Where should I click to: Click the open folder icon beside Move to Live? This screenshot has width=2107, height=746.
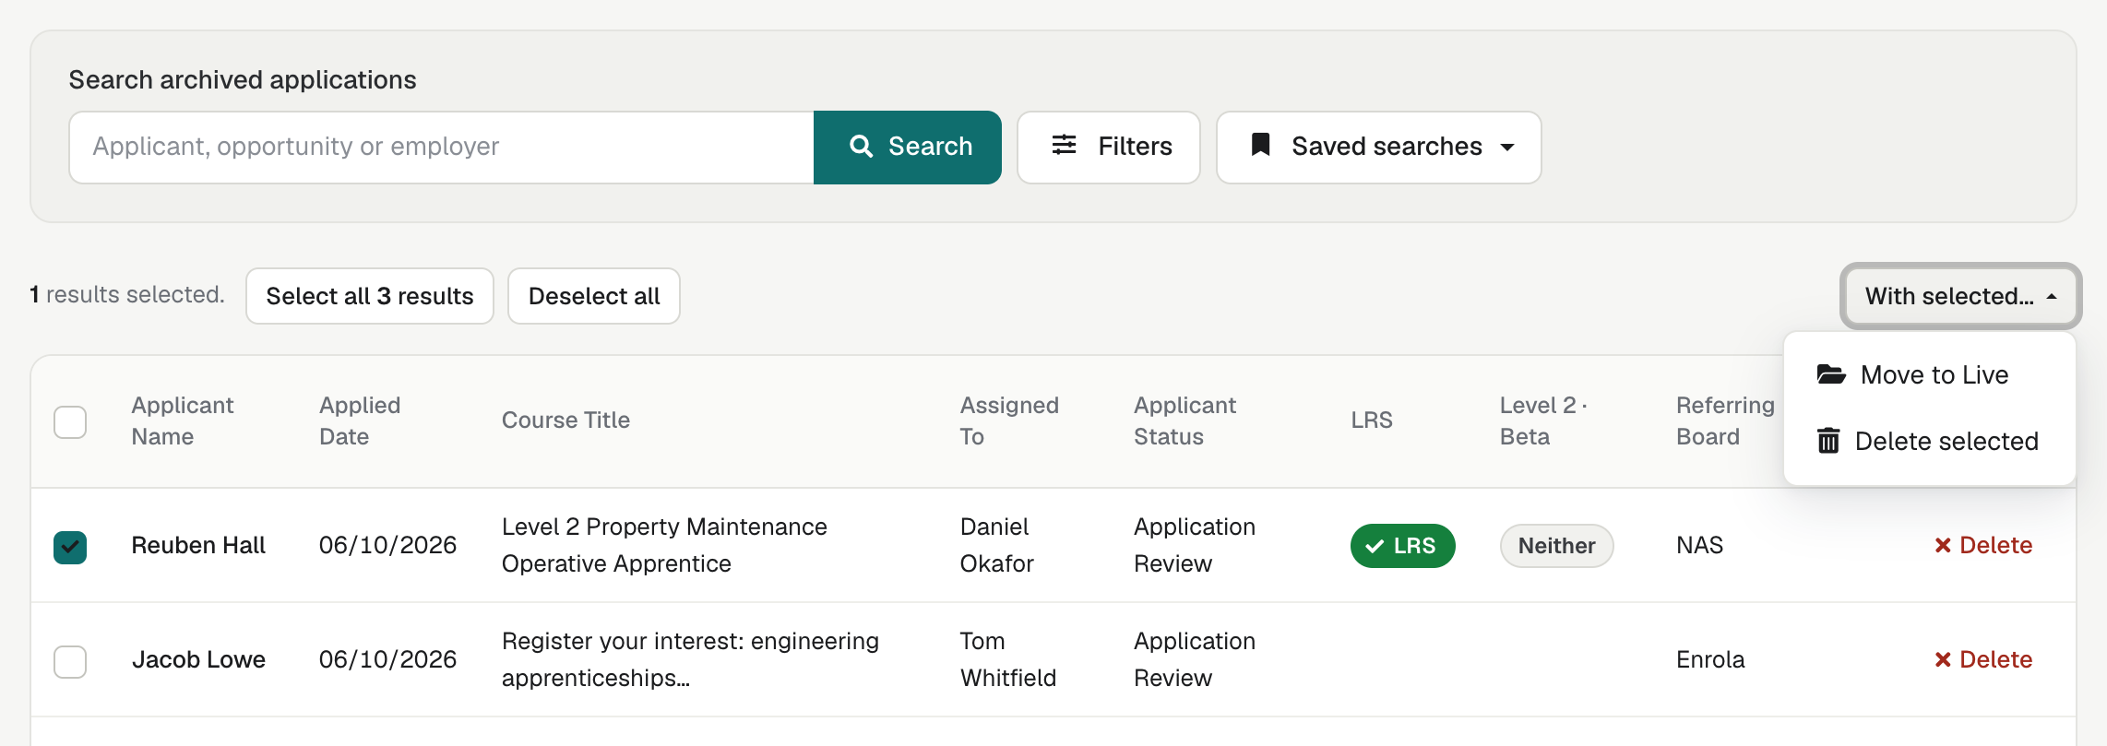pos(1831,374)
